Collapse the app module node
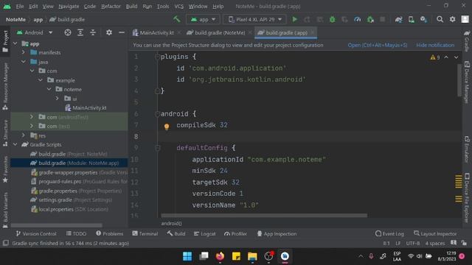This screenshot has height=265, width=472. (15, 43)
